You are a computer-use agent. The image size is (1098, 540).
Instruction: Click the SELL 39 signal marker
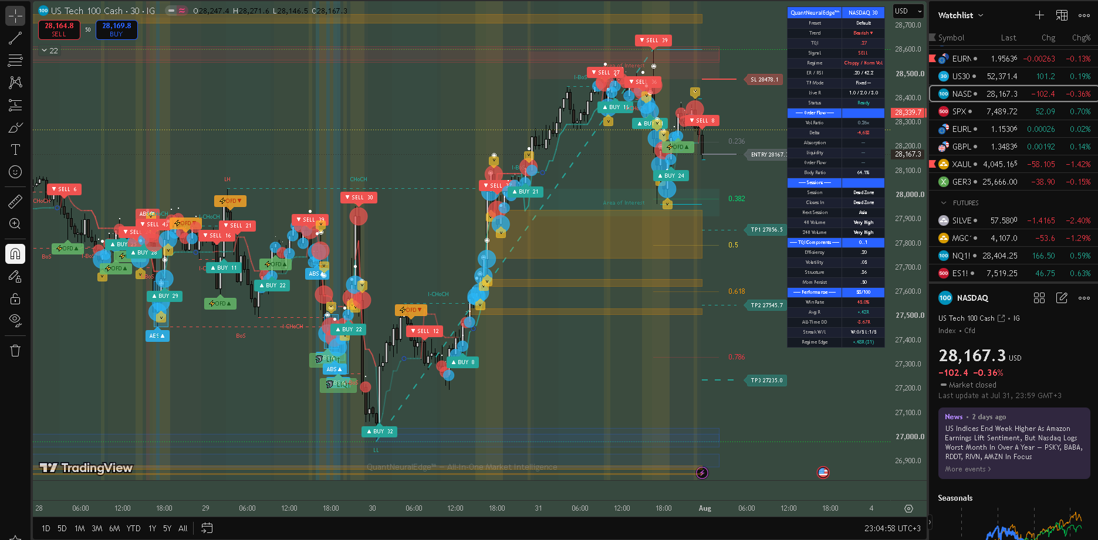(653, 40)
